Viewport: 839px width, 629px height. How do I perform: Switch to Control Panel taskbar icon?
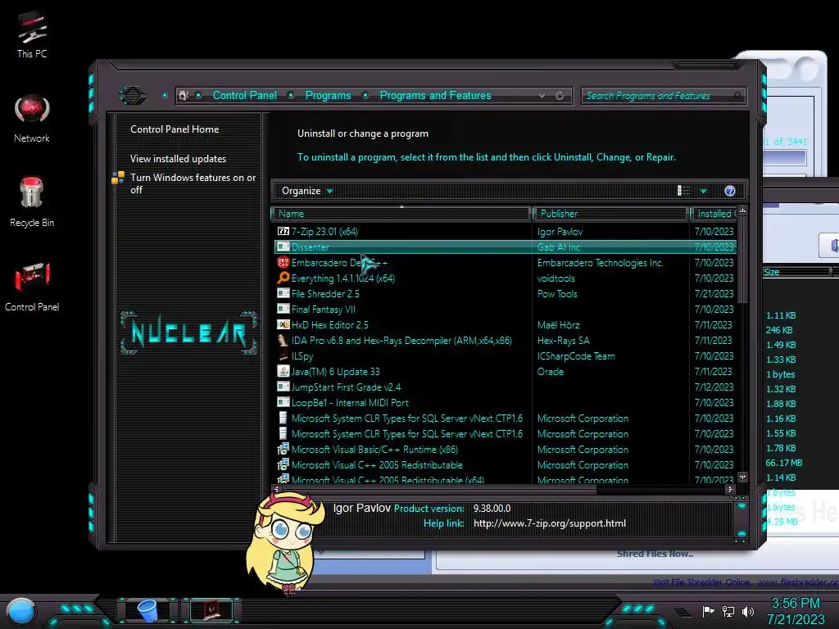211,610
